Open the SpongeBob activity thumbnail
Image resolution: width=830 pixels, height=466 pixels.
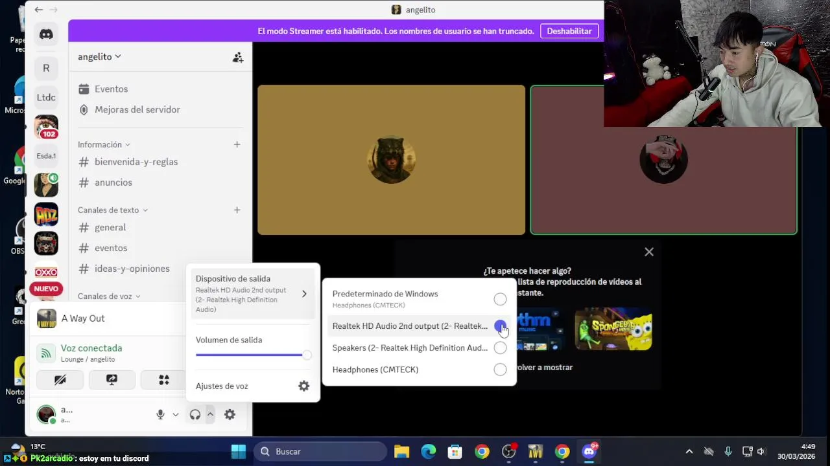[x=613, y=329]
